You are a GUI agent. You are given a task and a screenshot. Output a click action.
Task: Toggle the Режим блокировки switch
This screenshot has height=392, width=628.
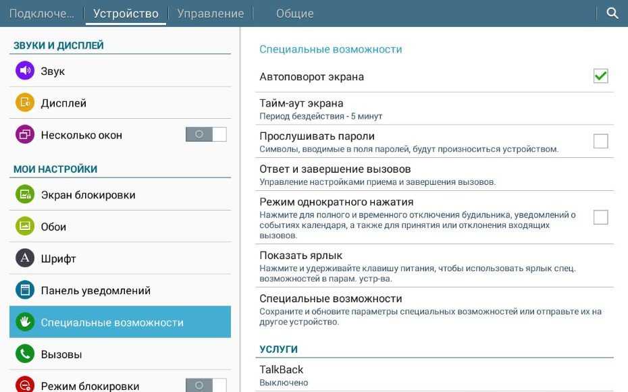pos(206,385)
